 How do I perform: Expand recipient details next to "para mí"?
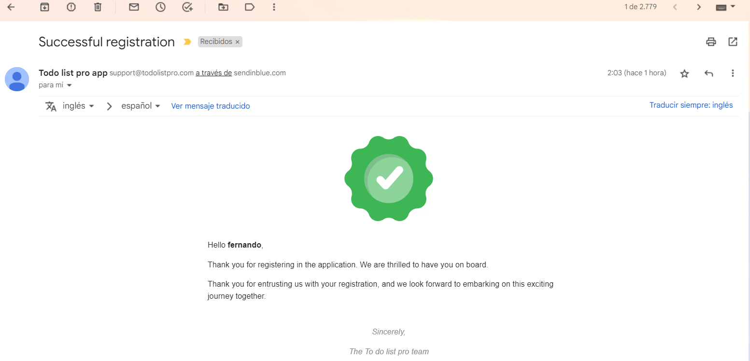69,85
